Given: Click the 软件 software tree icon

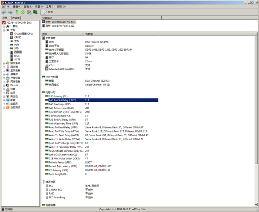Looking at the screenshot, I should (8, 93).
